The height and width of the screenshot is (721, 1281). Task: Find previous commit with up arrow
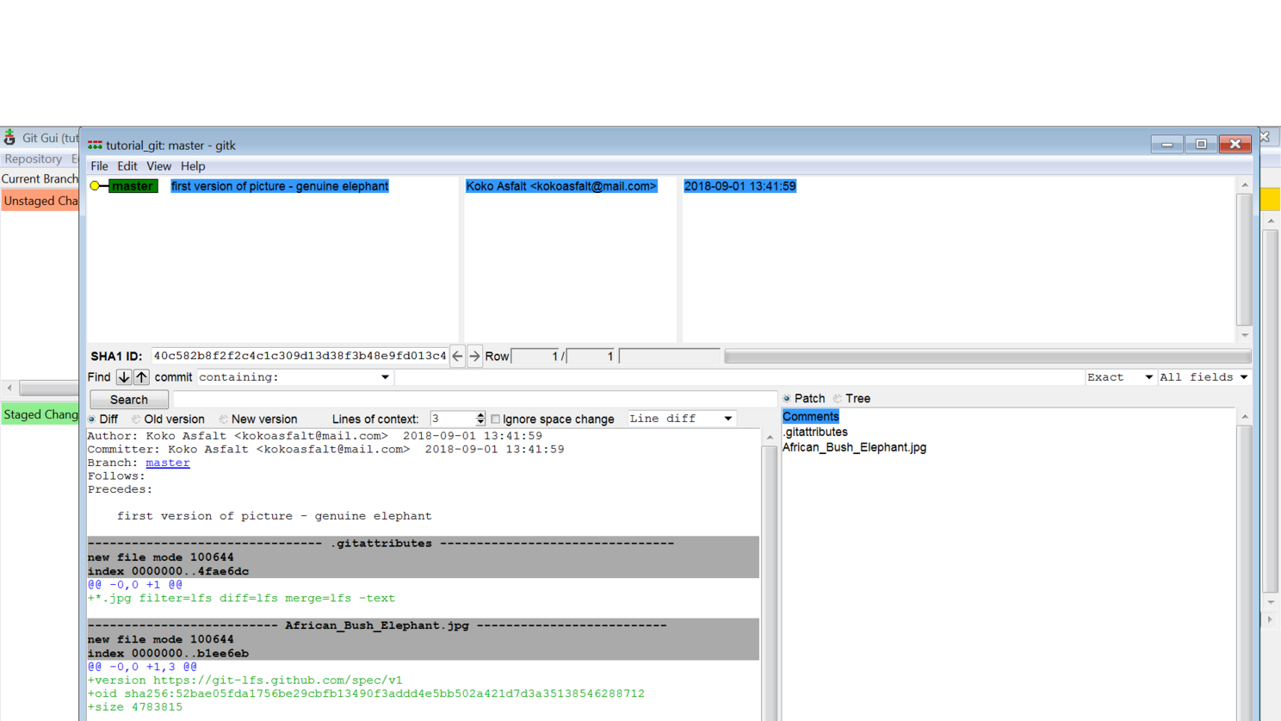tap(141, 377)
